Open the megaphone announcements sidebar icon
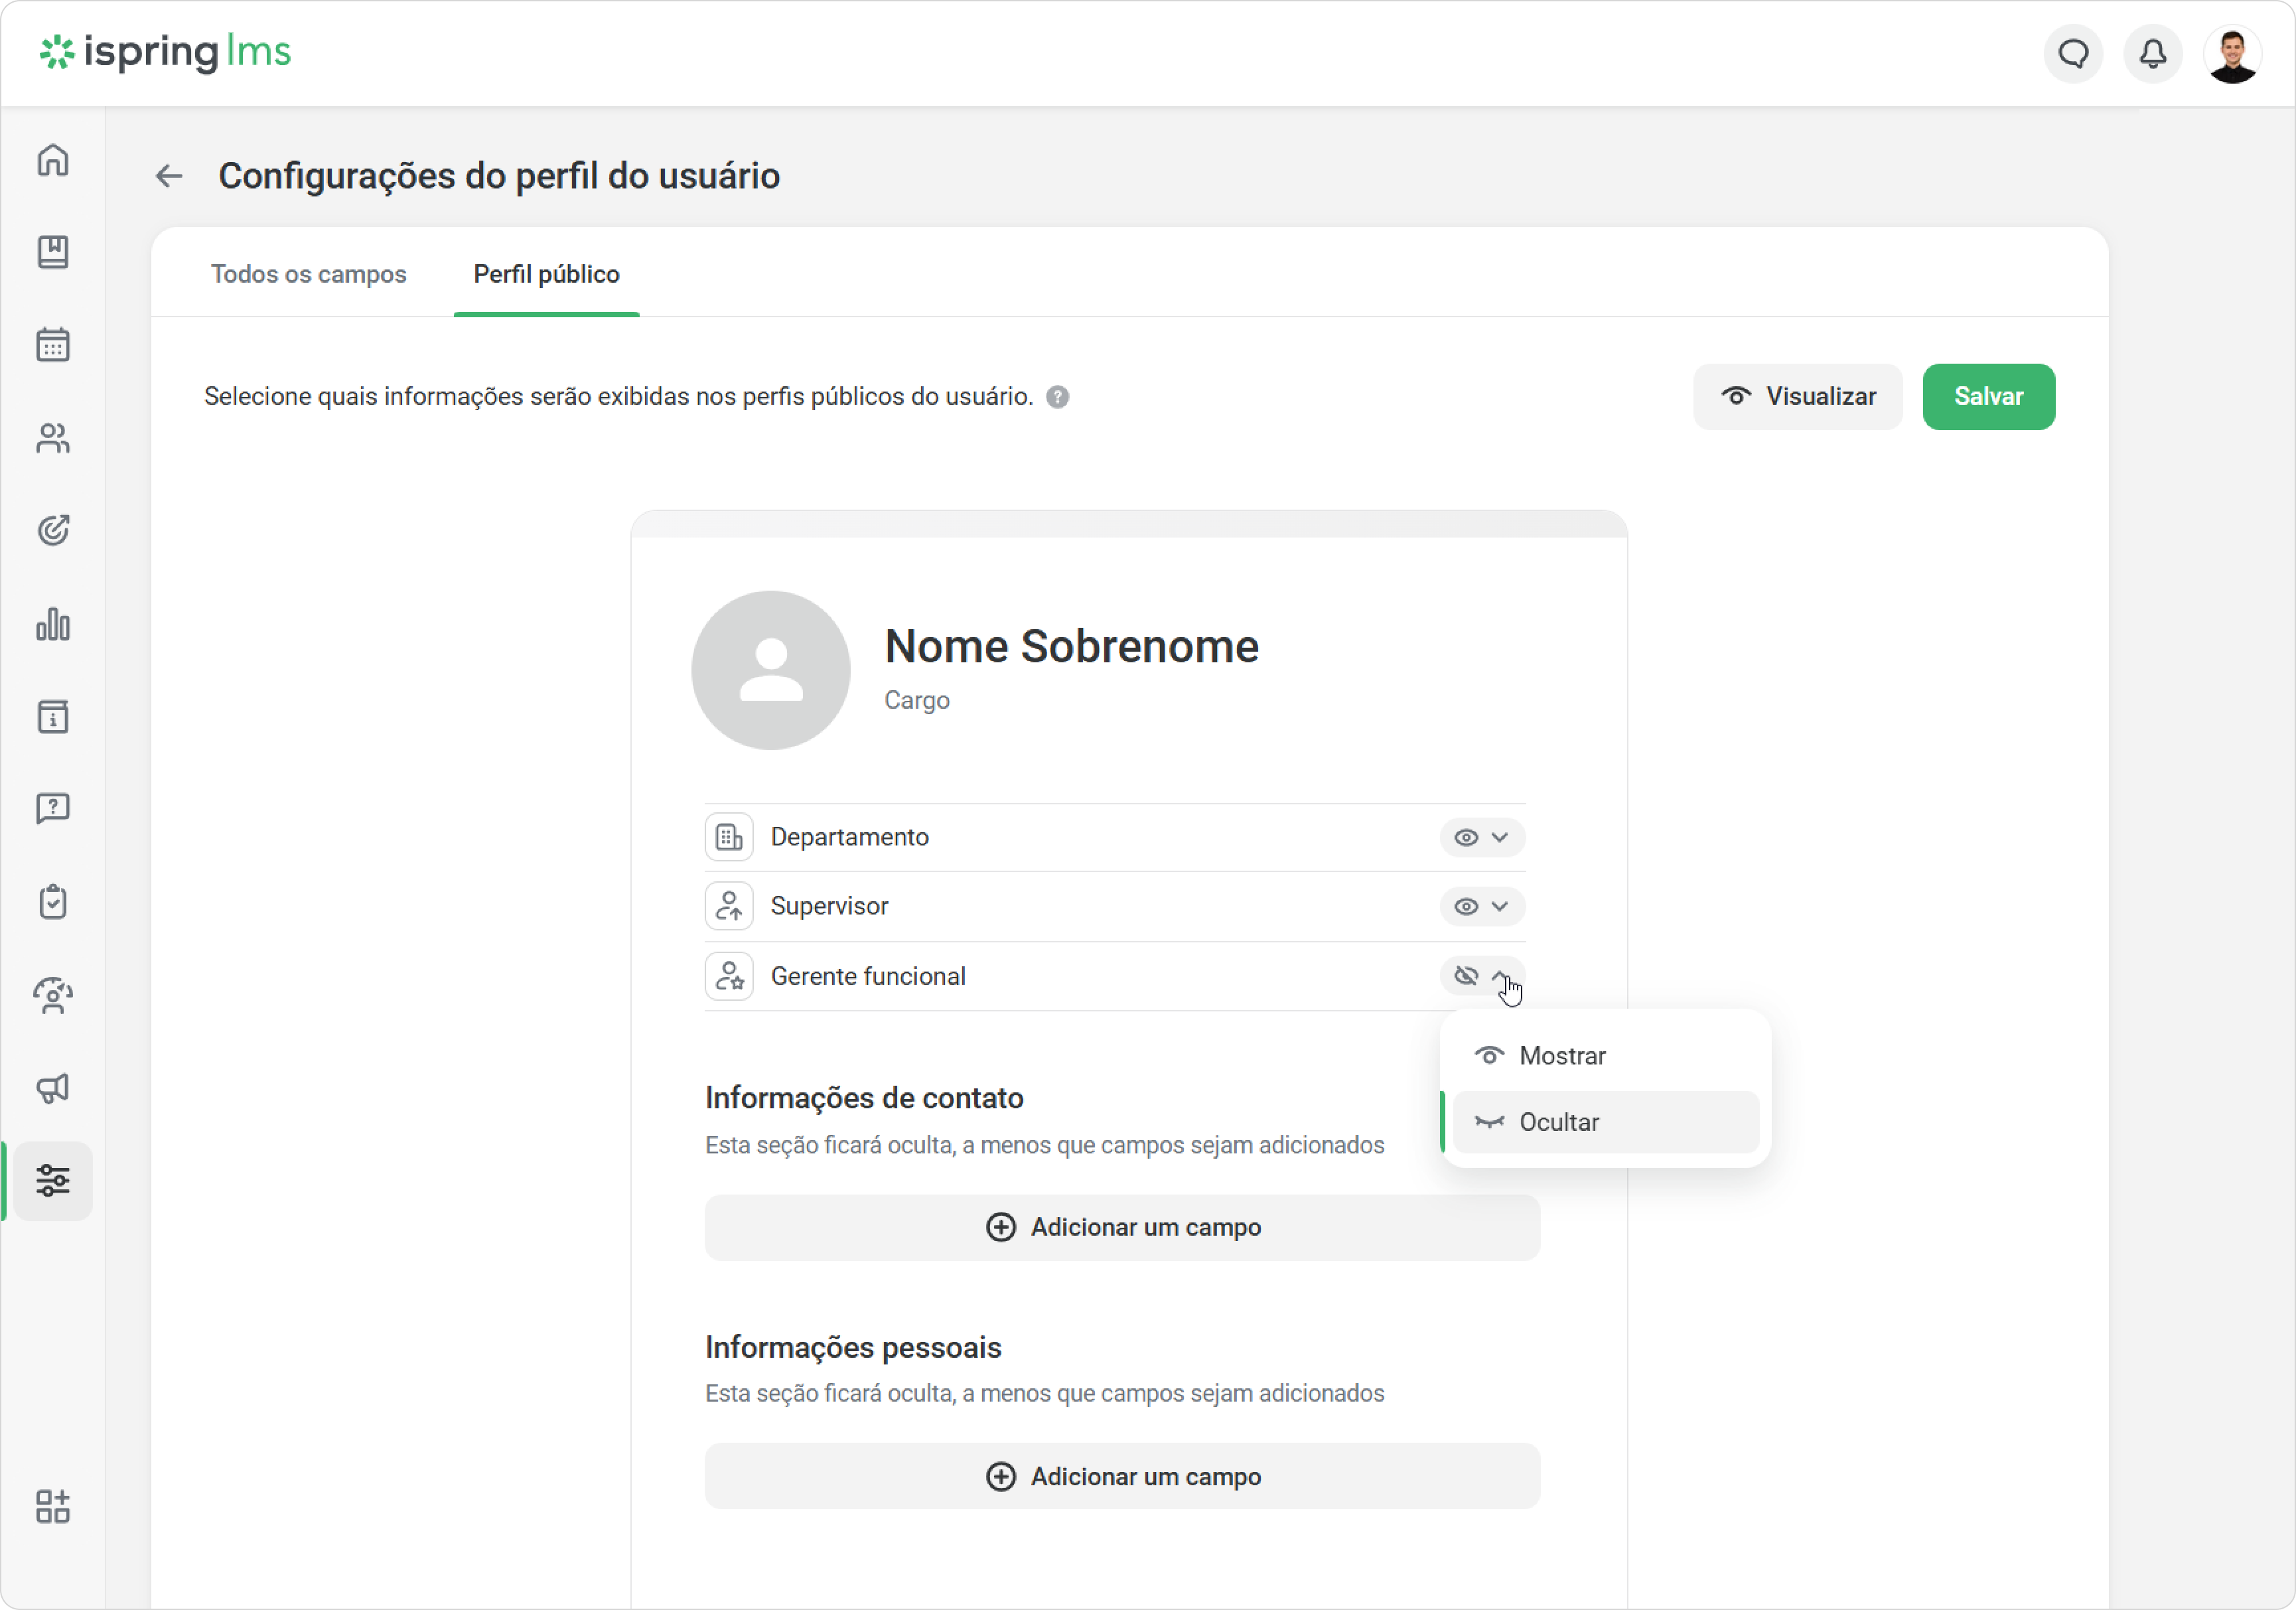The image size is (2296, 1610). click(53, 1088)
